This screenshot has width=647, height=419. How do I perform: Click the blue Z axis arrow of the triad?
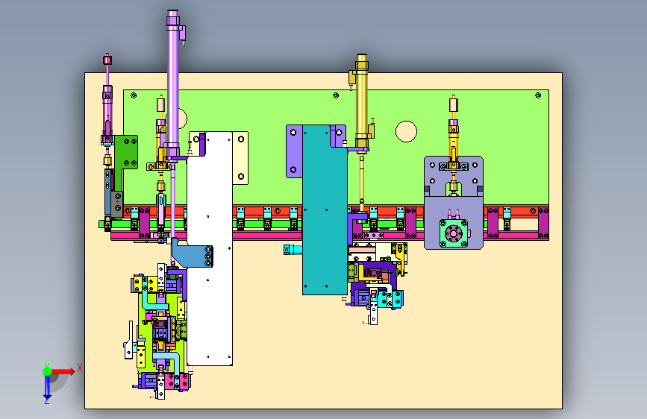[48, 388]
